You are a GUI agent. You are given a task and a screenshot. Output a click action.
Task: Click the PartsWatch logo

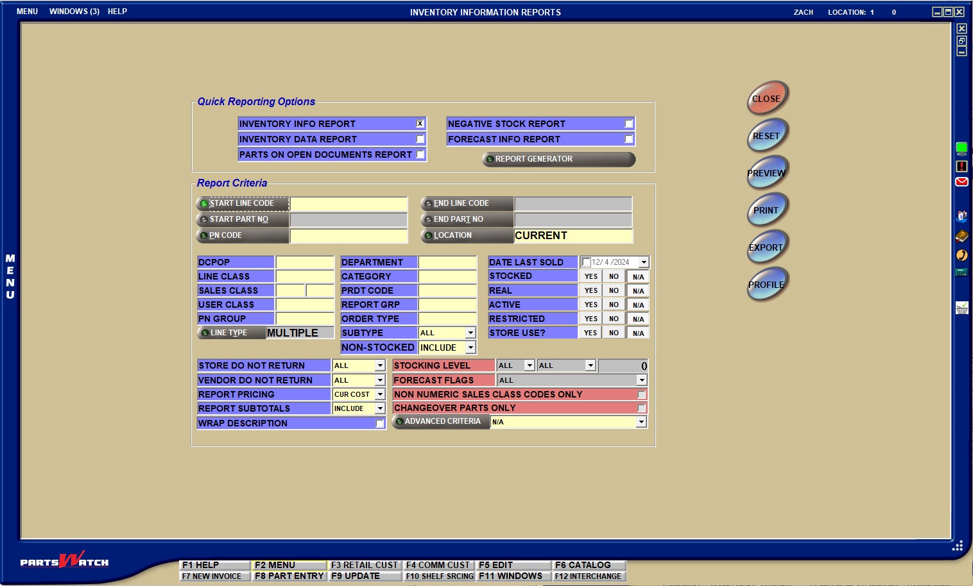coord(64,562)
